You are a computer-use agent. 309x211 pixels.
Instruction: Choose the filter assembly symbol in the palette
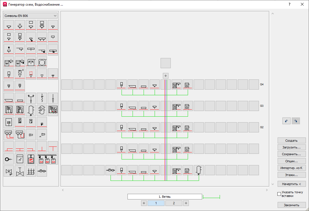[42, 171]
